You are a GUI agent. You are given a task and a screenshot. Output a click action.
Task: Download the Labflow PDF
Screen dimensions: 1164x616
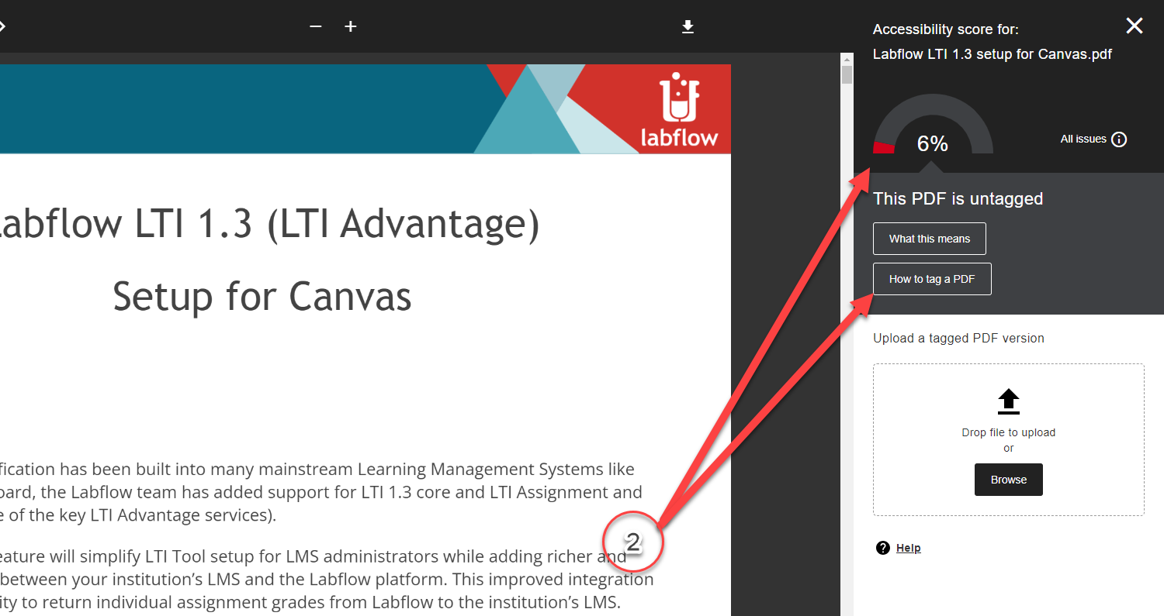(688, 26)
